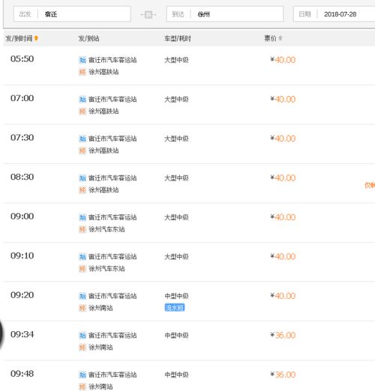Screen dimensions: 375x391
Task: Click the arrival city field showing 徐州
Action: point(225,14)
